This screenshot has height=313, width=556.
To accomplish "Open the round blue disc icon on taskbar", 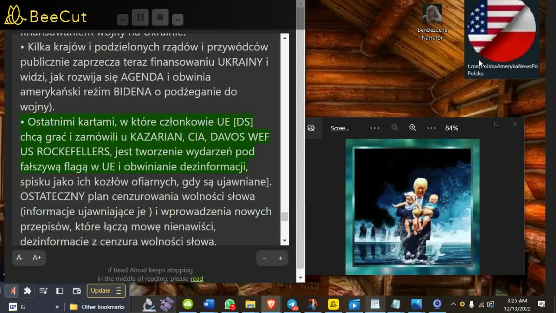I will (437, 304).
